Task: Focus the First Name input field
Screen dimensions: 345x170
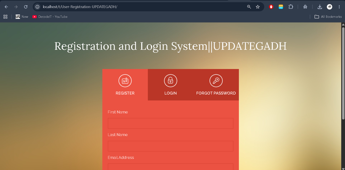Action: [170, 124]
